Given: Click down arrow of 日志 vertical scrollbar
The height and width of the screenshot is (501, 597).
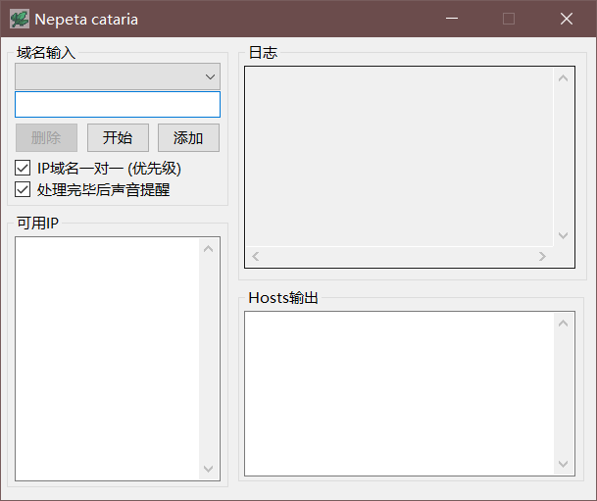Looking at the screenshot, I should click(563, 235).
